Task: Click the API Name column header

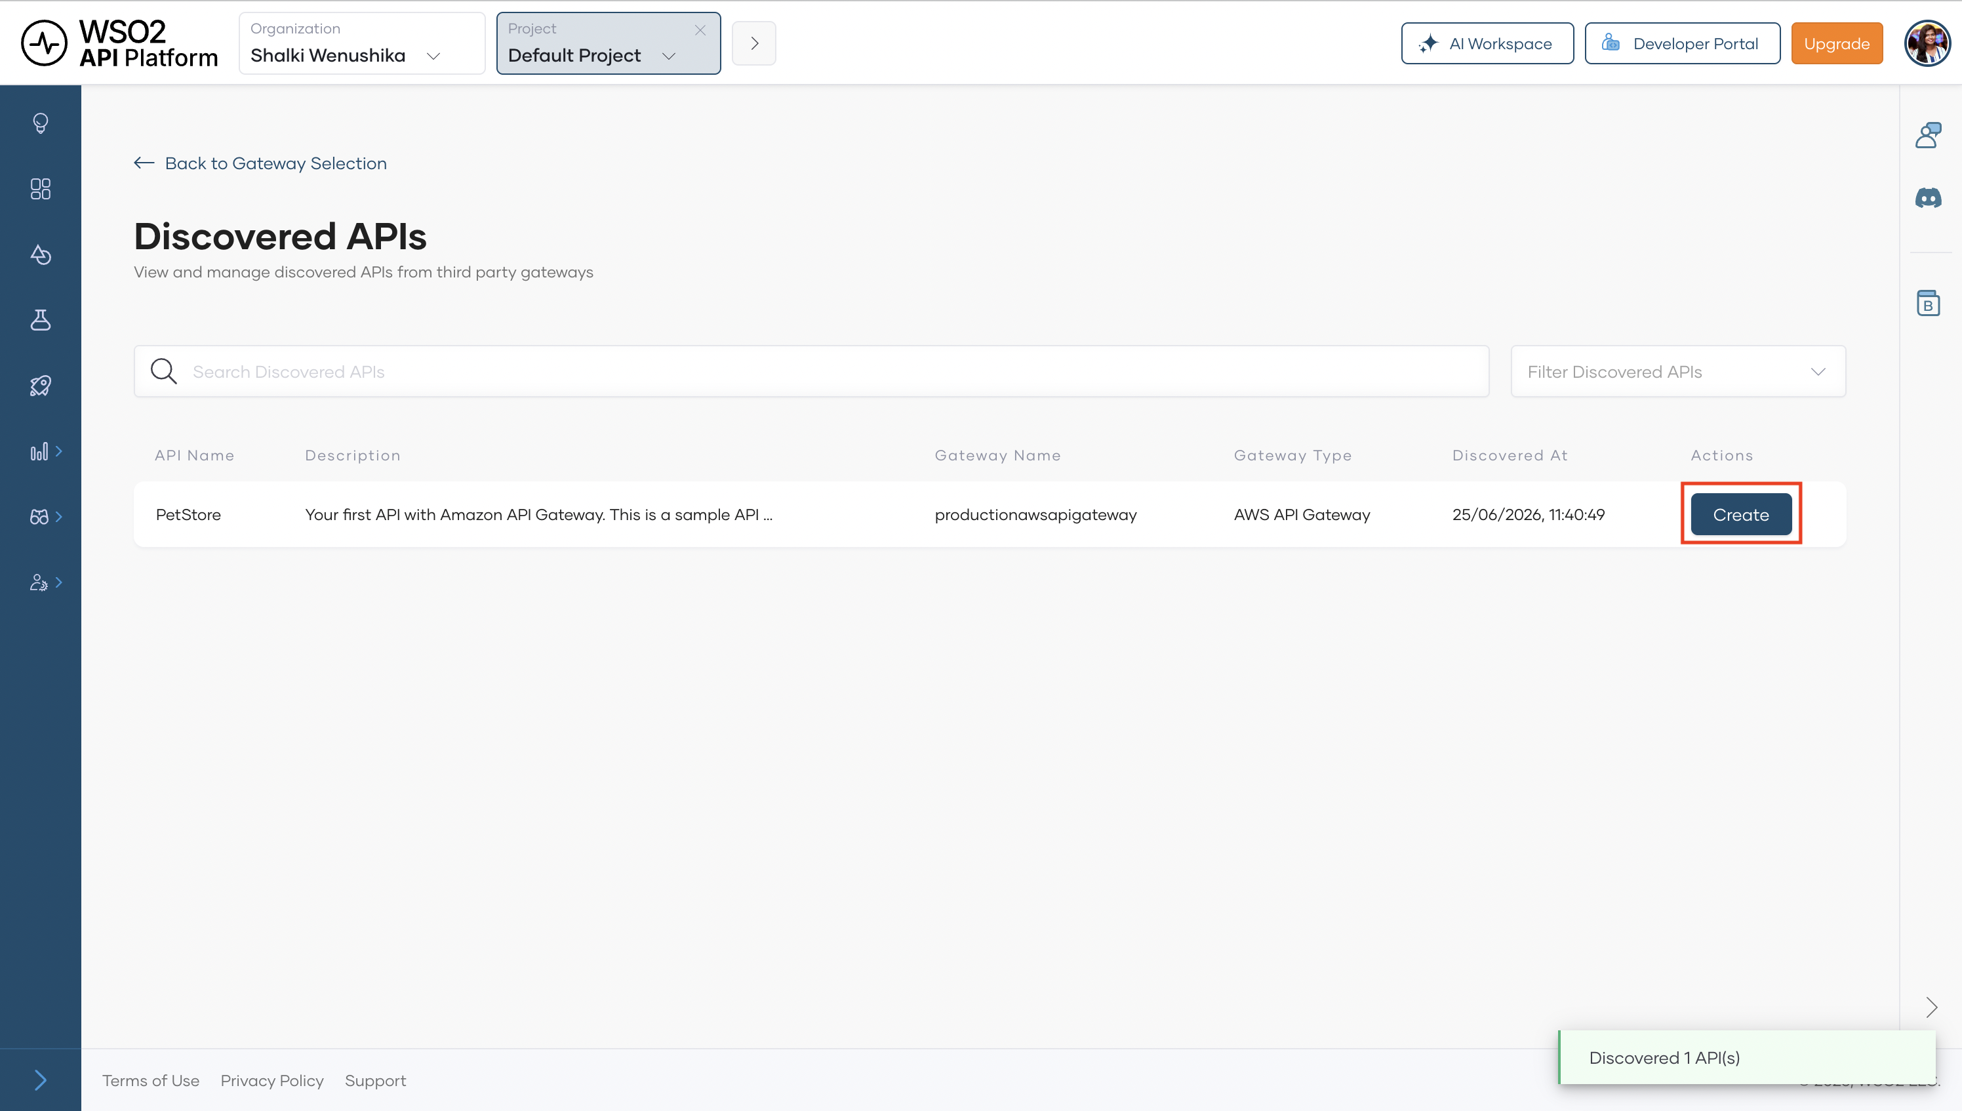Action: (x=195, y=455)
